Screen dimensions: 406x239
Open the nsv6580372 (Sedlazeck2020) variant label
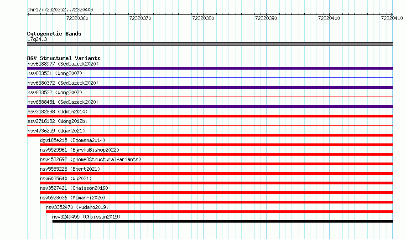coord(63,83)
